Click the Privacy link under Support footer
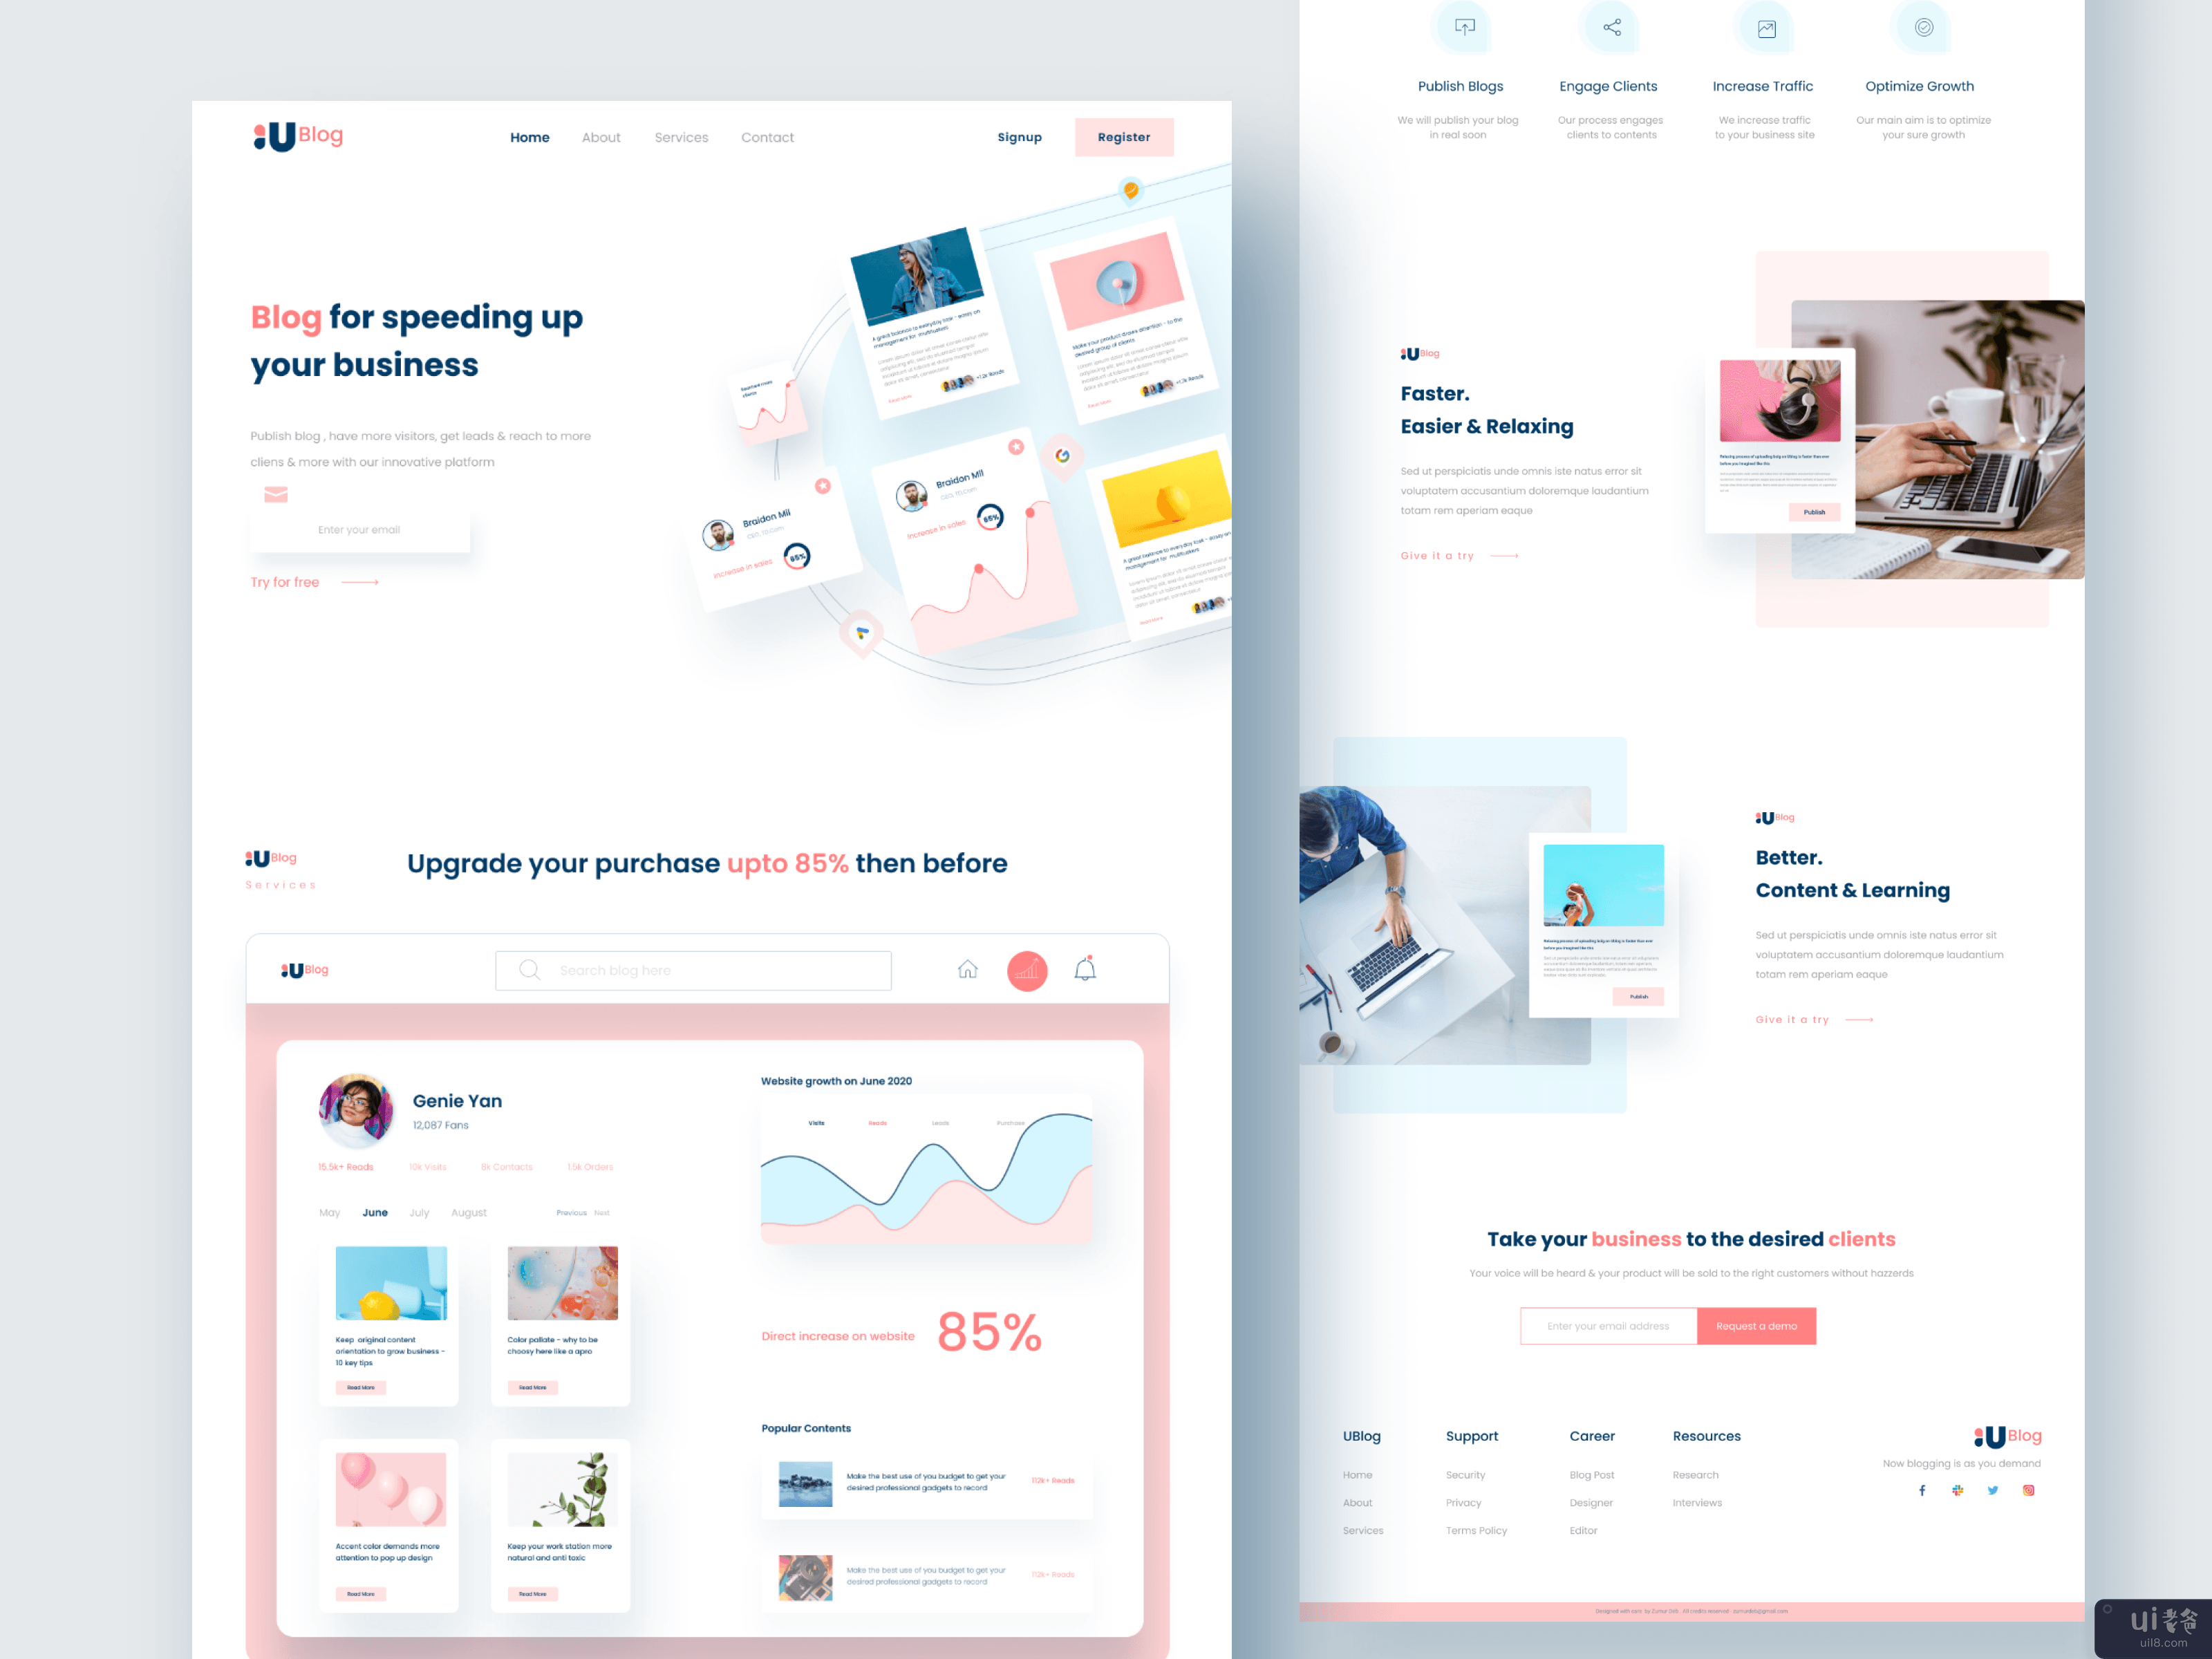Screen dimensions: 2212x1659 pos(1463,1516)
